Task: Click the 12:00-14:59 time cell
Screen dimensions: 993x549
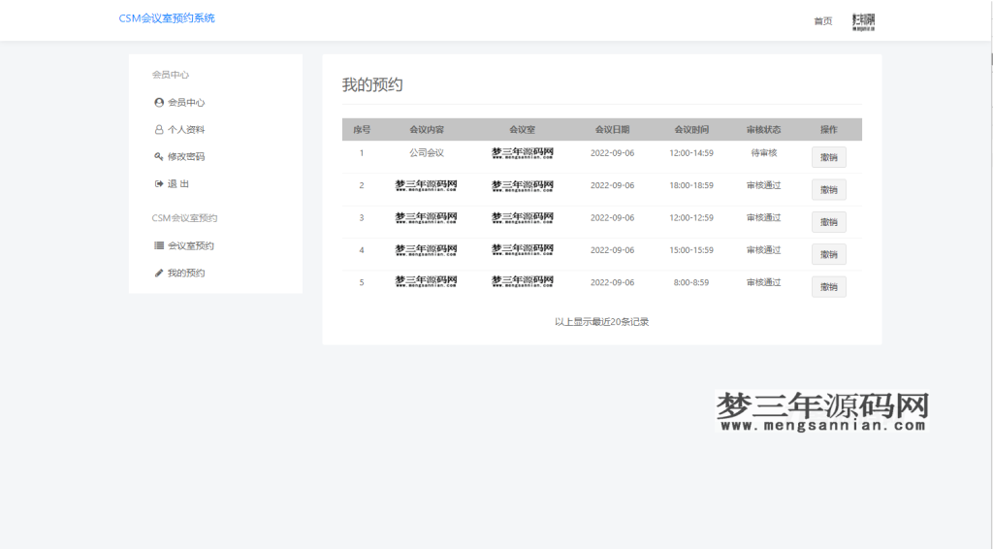Action: 690,153
